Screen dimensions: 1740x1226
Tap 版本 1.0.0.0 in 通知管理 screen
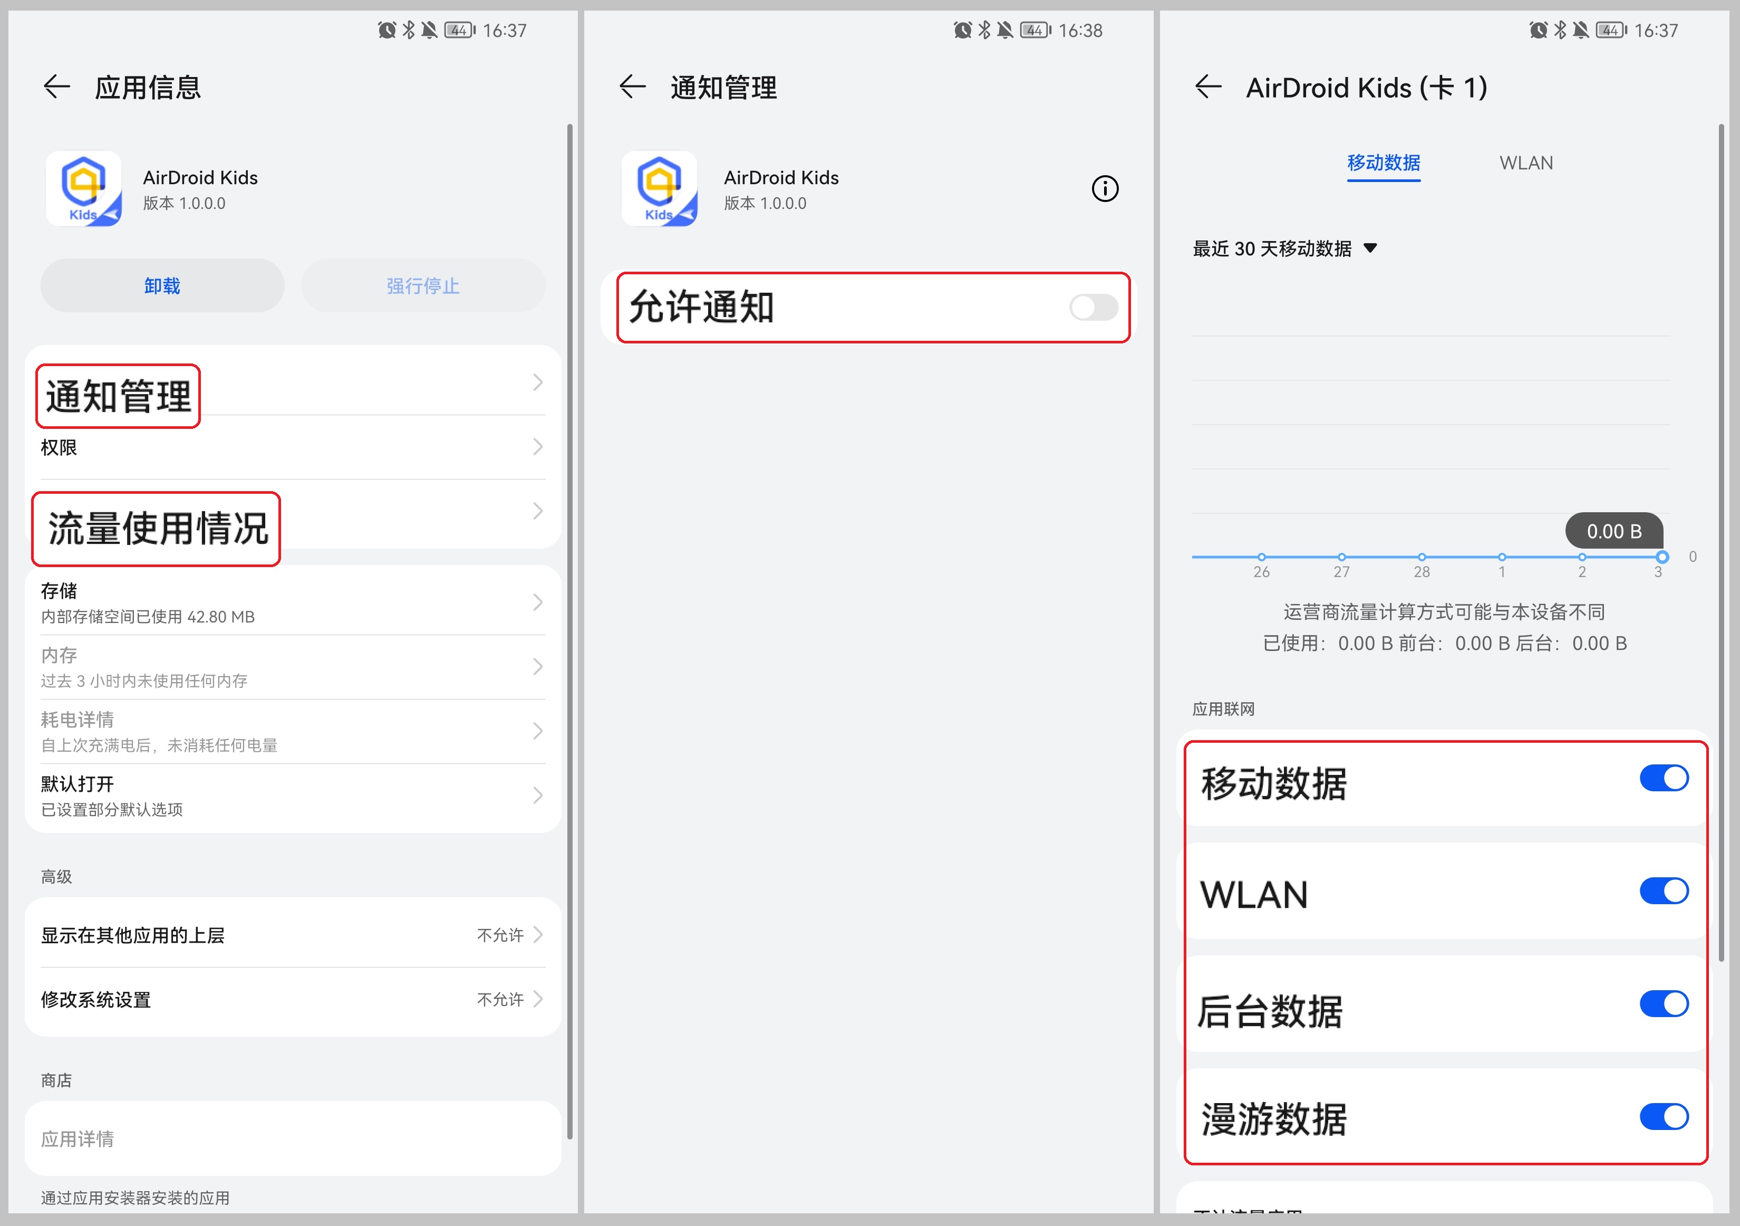click(765, 203)
